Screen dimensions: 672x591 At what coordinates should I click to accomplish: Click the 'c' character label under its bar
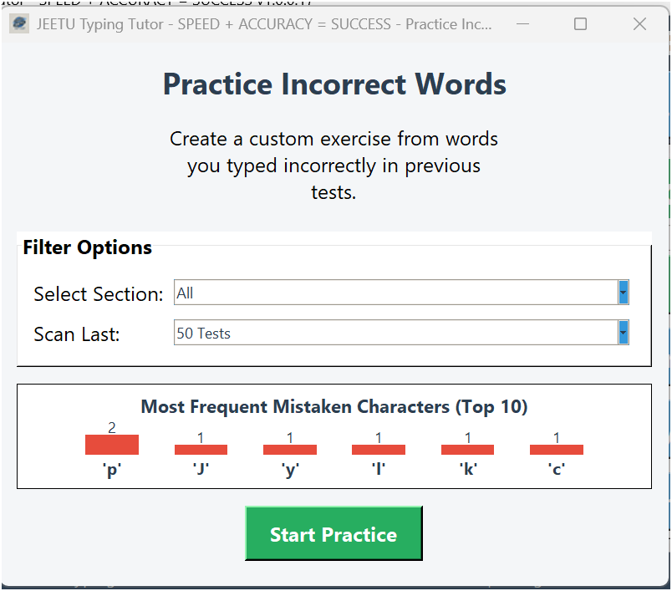[556, 469]
